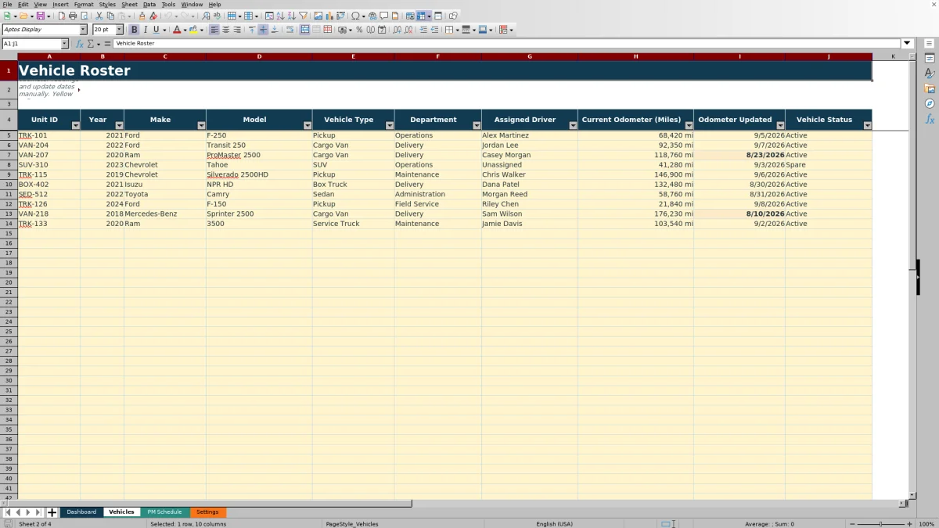Click the Sort Ascending icon
Screen dimensions: 939x528
pos(280,16)
